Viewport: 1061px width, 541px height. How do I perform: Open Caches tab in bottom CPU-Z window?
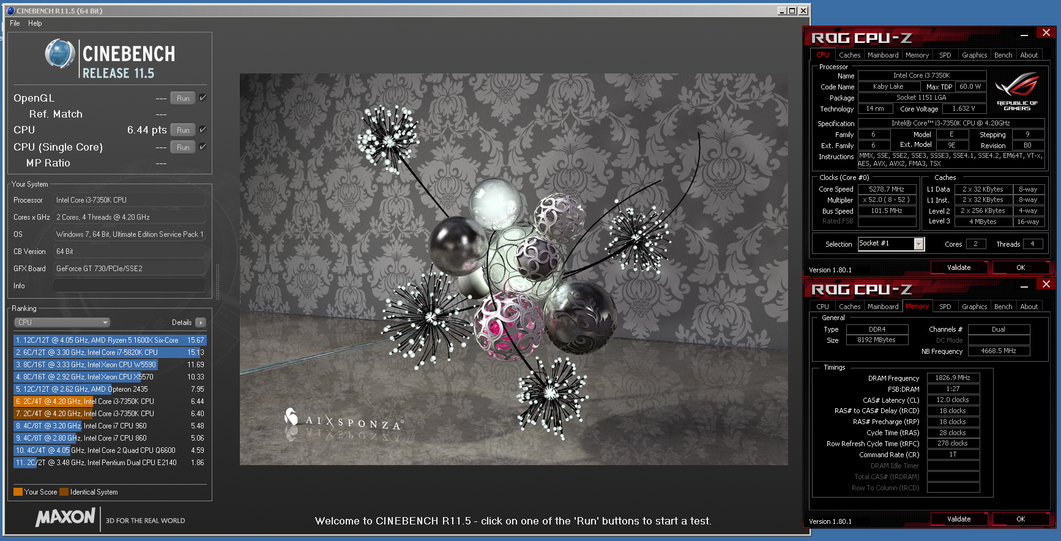[849, 307]
